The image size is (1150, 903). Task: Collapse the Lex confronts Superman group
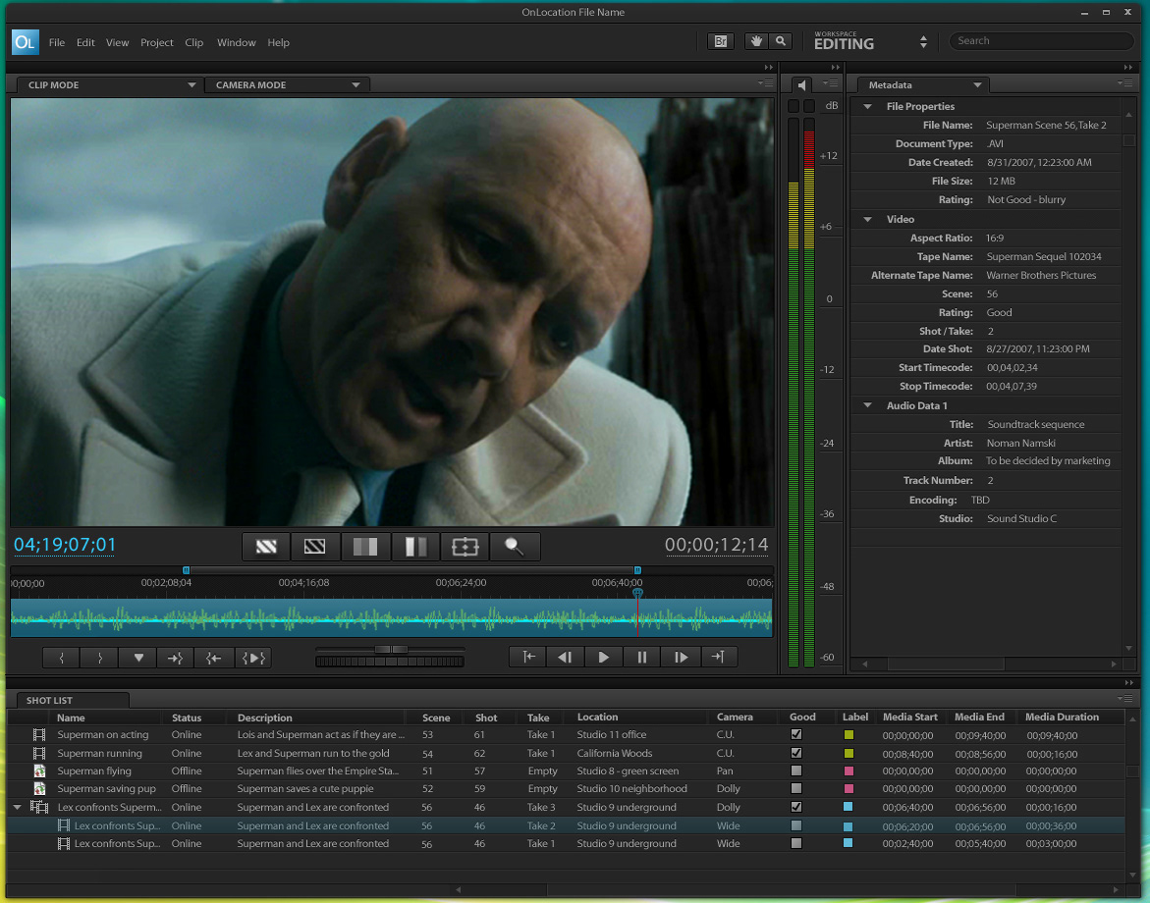pos(18,808)
